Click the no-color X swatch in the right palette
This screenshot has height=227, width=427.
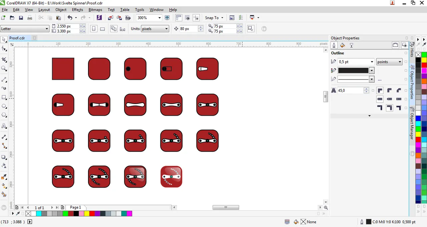point(418,55)
